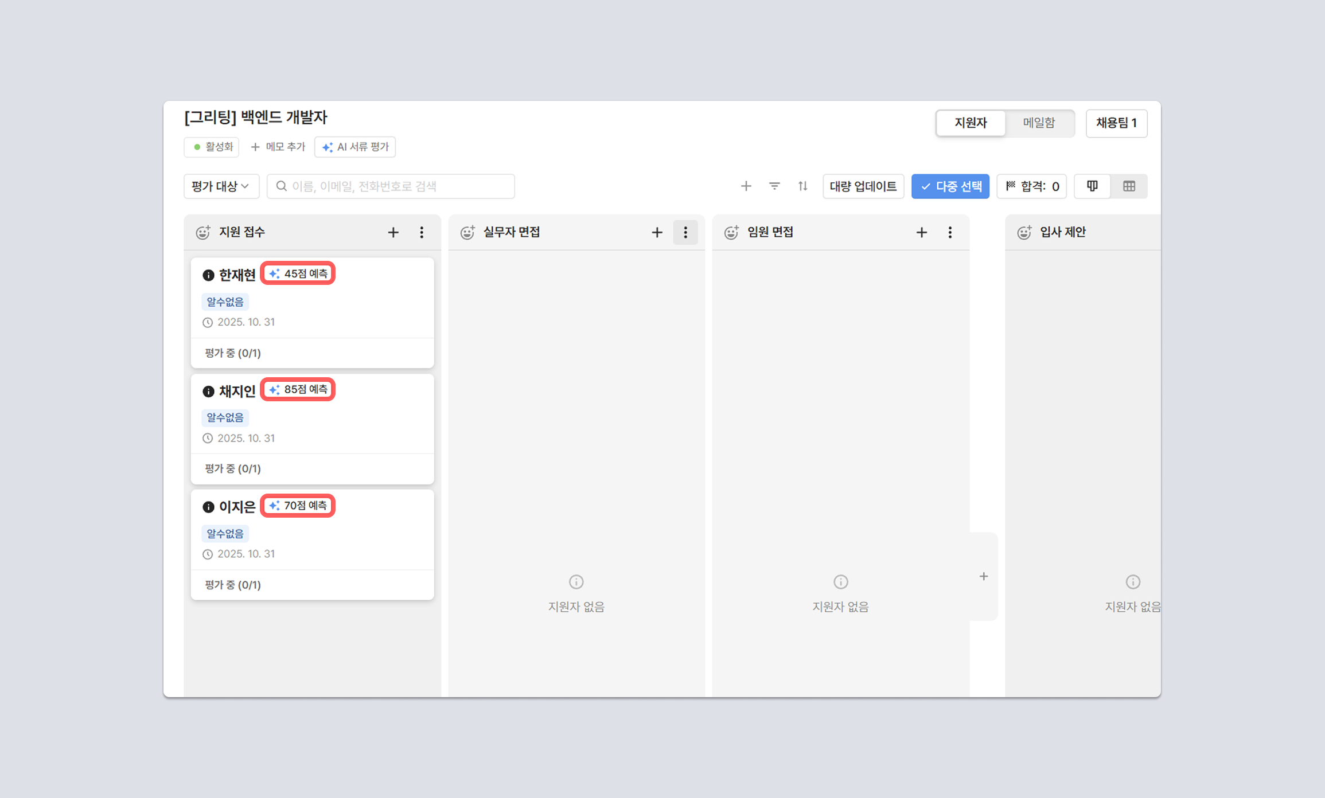1325x798 pixels.
Task: Open 활성화 status selector
Action: (212, 147)
